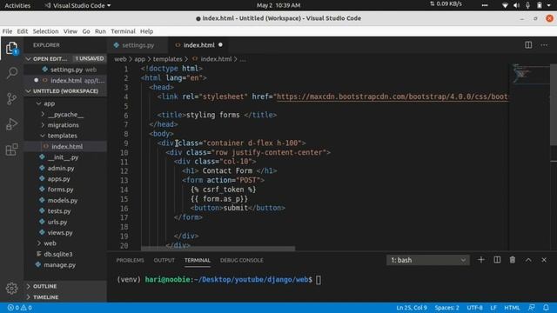The width and height of the screenshot is (557, 313).
Task: Switch to settings.py editor tab
Action: (x=138, y=45)
